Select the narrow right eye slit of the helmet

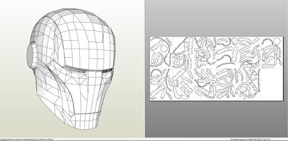(x=107, y=71)
